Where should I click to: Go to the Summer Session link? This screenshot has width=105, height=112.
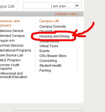click(11, 46)
